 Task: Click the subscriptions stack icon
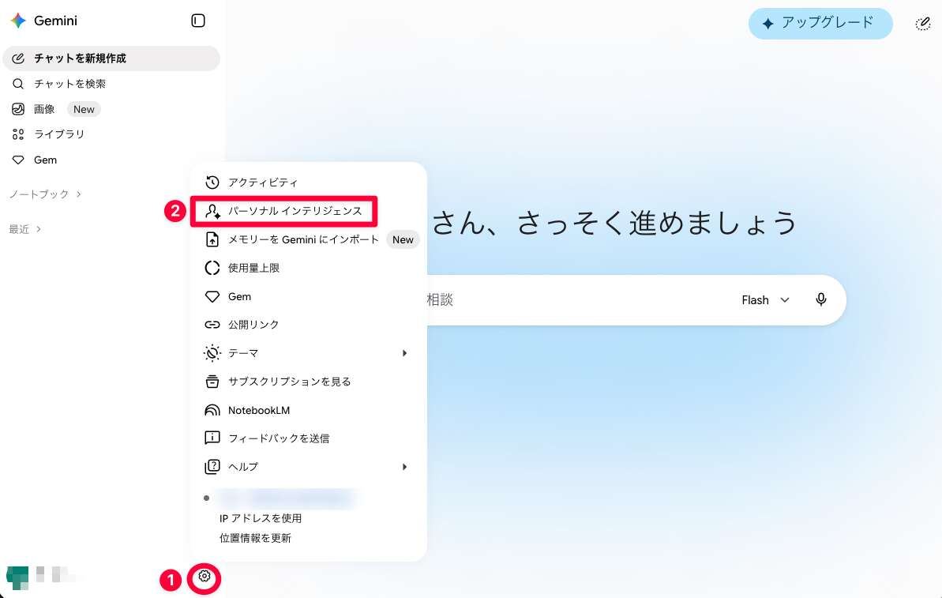(x=212, y=381)
